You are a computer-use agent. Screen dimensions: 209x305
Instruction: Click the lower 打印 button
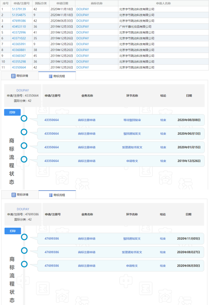tap(13, 231)
